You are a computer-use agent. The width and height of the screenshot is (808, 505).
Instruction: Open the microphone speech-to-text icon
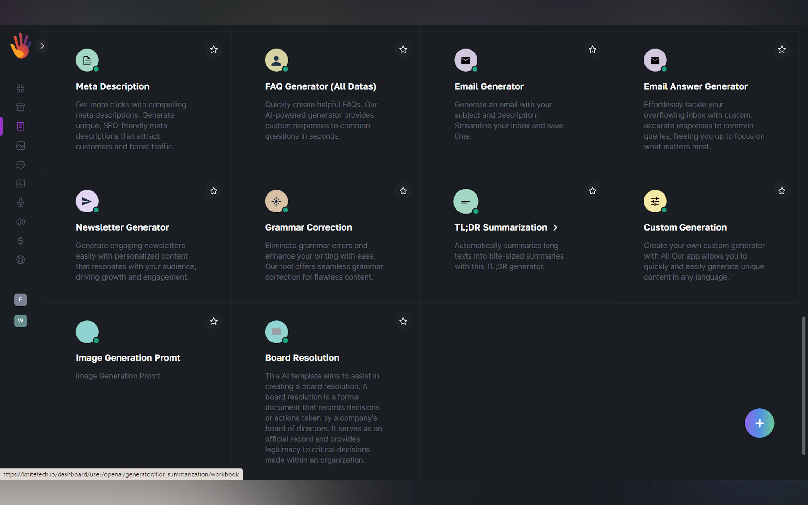pos(20,202)
